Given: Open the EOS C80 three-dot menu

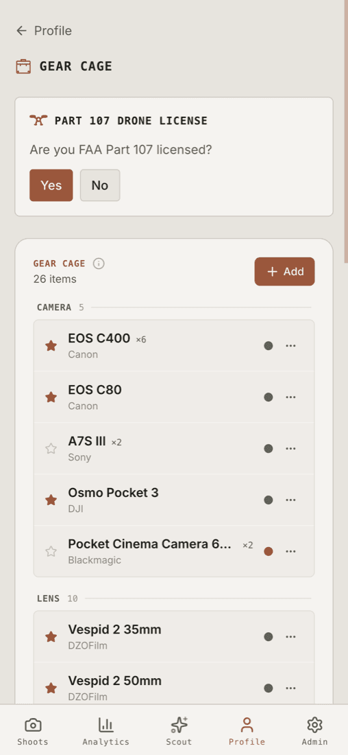Looking at the screenshot, I should coord(290,397).
